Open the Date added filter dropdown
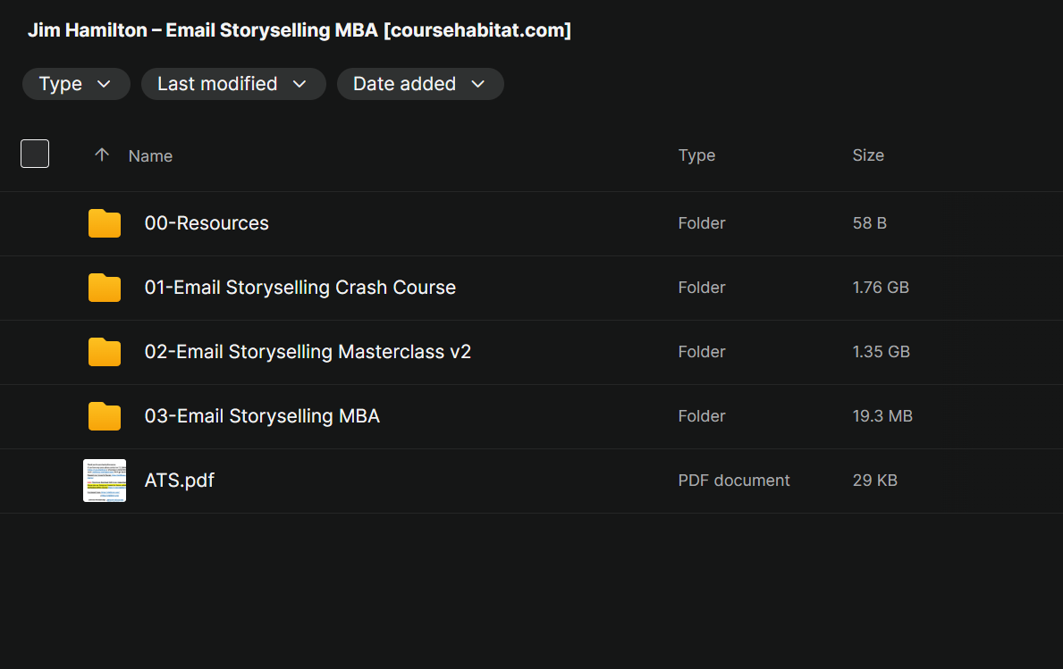The image size is (1063, 669). (419, 84)
